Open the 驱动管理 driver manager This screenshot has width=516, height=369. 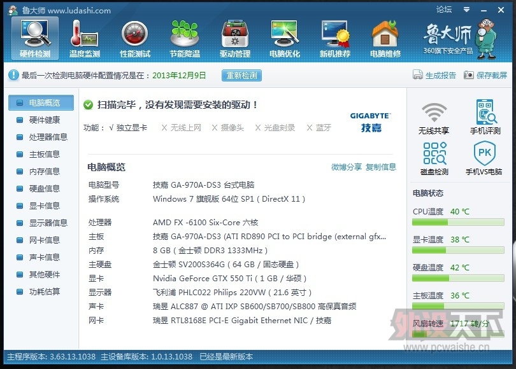pyautogui.click(x=235, y=39)
